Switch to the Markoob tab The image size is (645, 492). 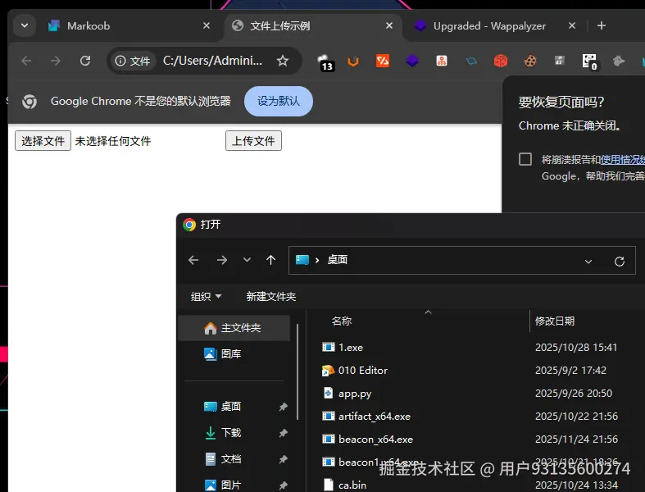pyautogui.click(x=129, y=26)
